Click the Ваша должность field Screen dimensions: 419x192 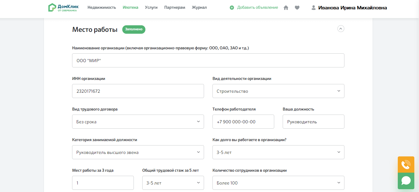(x=314, y=122)
